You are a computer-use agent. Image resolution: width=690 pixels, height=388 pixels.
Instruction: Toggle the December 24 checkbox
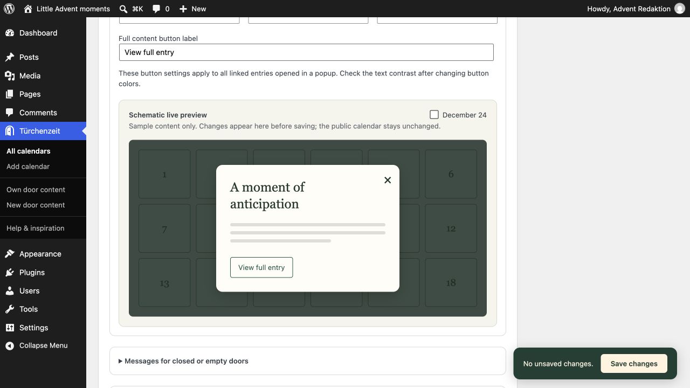(x=434, y=114)
